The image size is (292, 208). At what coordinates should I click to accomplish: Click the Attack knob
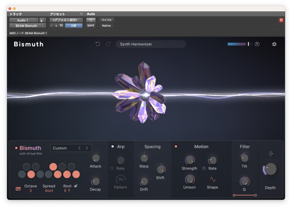pyautogui.click(x=96, y=158)
